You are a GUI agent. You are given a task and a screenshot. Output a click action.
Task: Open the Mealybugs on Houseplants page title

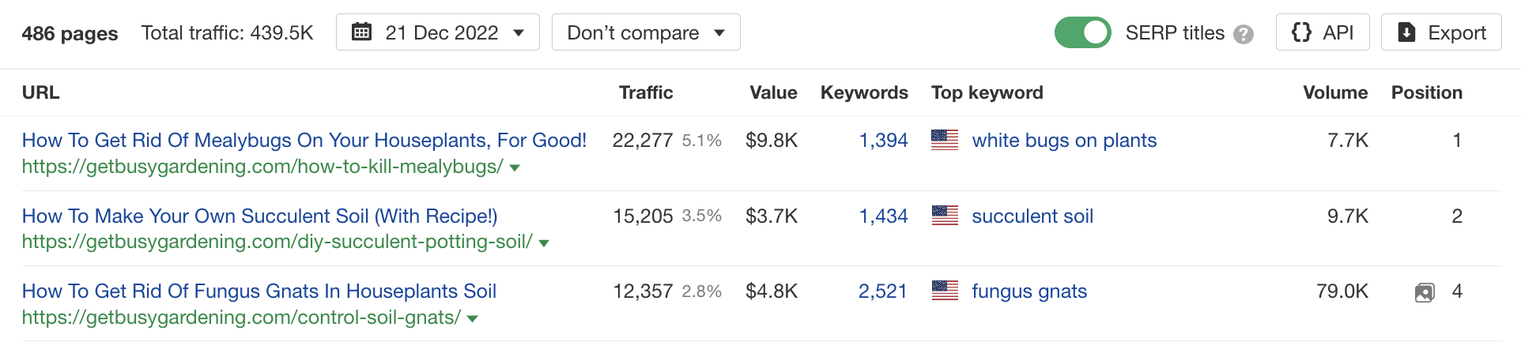click(x=304, y=140)
